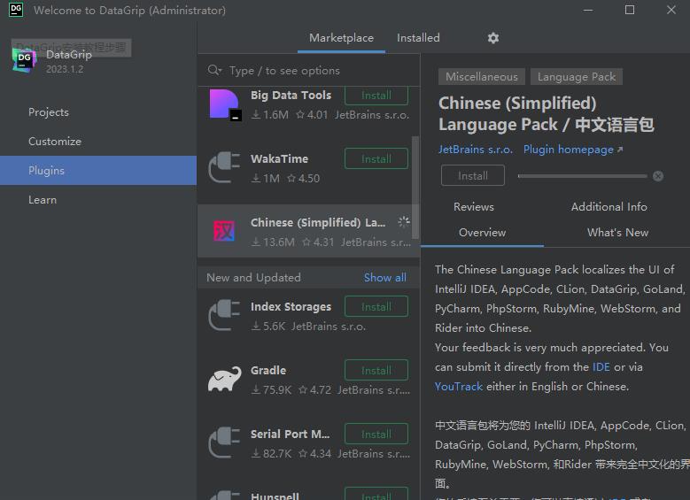Click the Miscellaneous category tag
Viewport: 690px width, 500px height.
coord(482,76)
